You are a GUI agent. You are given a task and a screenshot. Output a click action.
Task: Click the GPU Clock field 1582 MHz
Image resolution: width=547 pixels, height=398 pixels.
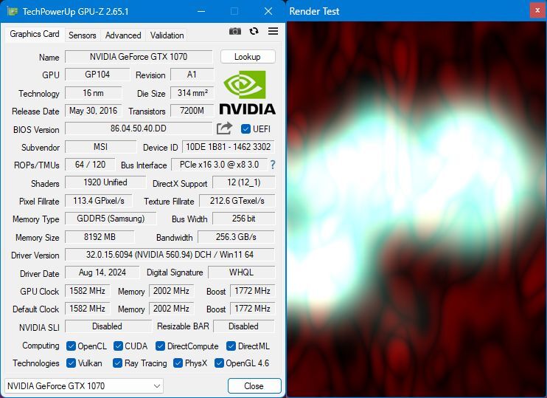87,291
